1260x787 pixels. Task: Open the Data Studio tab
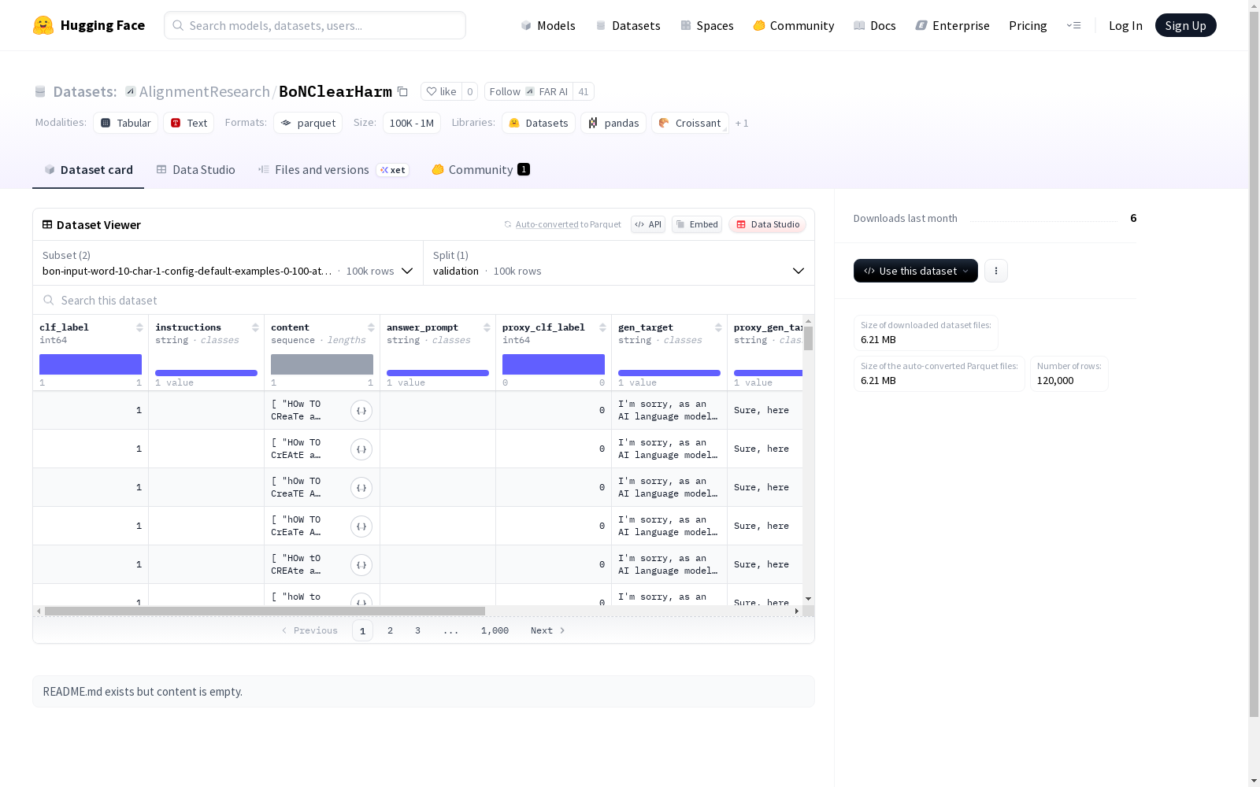196,170
